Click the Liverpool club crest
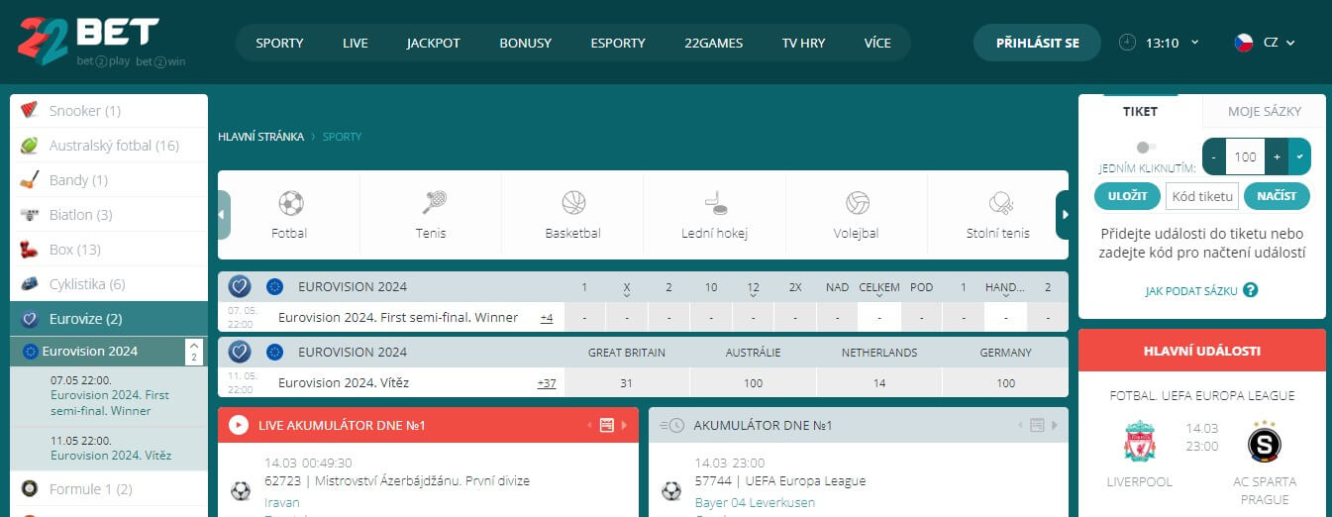The image size is (1332, 517). click(1140, 441)
